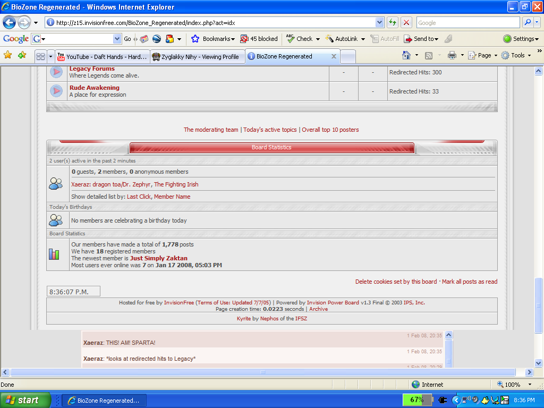Open the Legacy Forums link

tap(92, 69)
